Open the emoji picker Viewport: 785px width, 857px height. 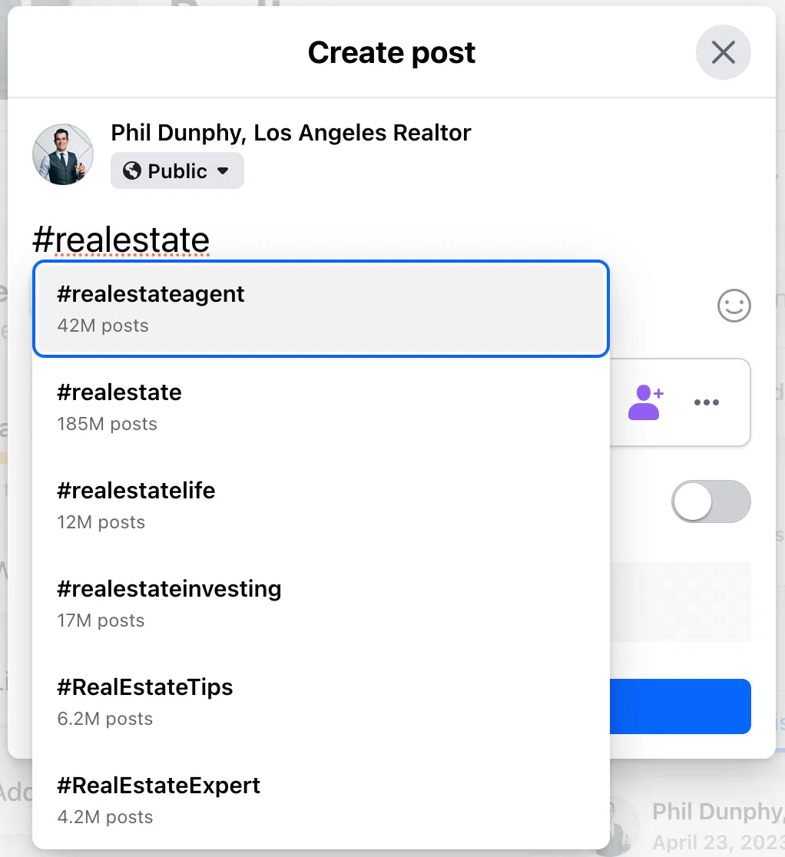pyautogui.click(x=734, y=306)
